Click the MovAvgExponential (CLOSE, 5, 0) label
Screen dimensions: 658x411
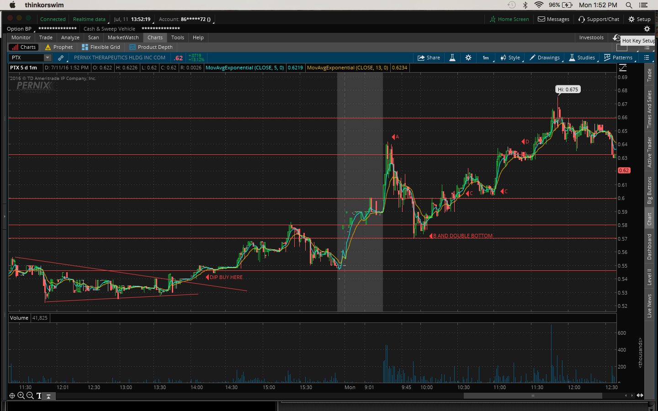[245, 68]
